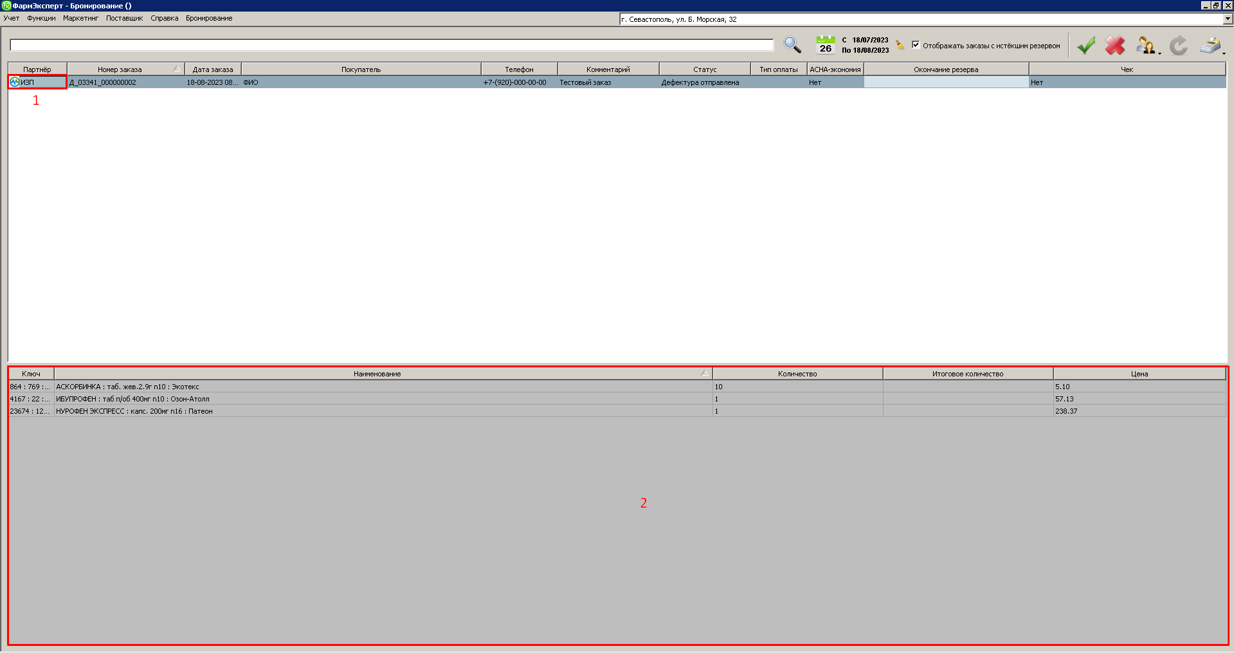Click the broom clear filter icon

point(900,45)
